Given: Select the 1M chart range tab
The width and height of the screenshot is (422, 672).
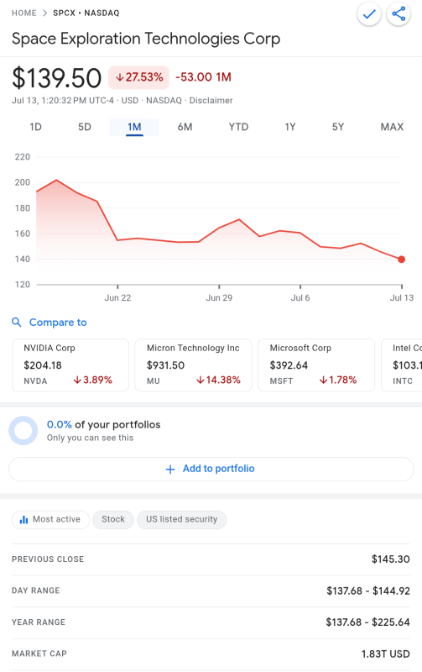Looking at the screenshot, I should pyautogui.click(x=134, y=127).
